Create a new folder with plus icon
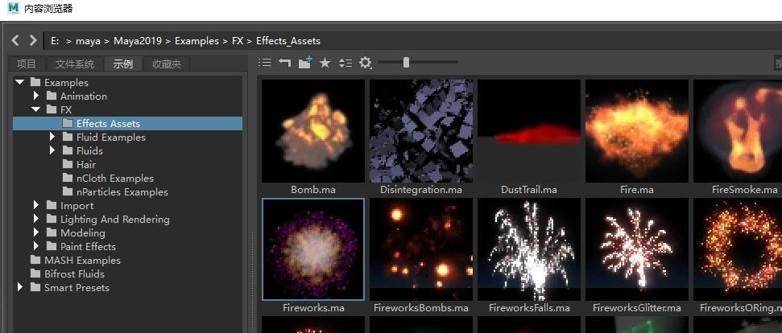782x333 pixels. (305, 63)
